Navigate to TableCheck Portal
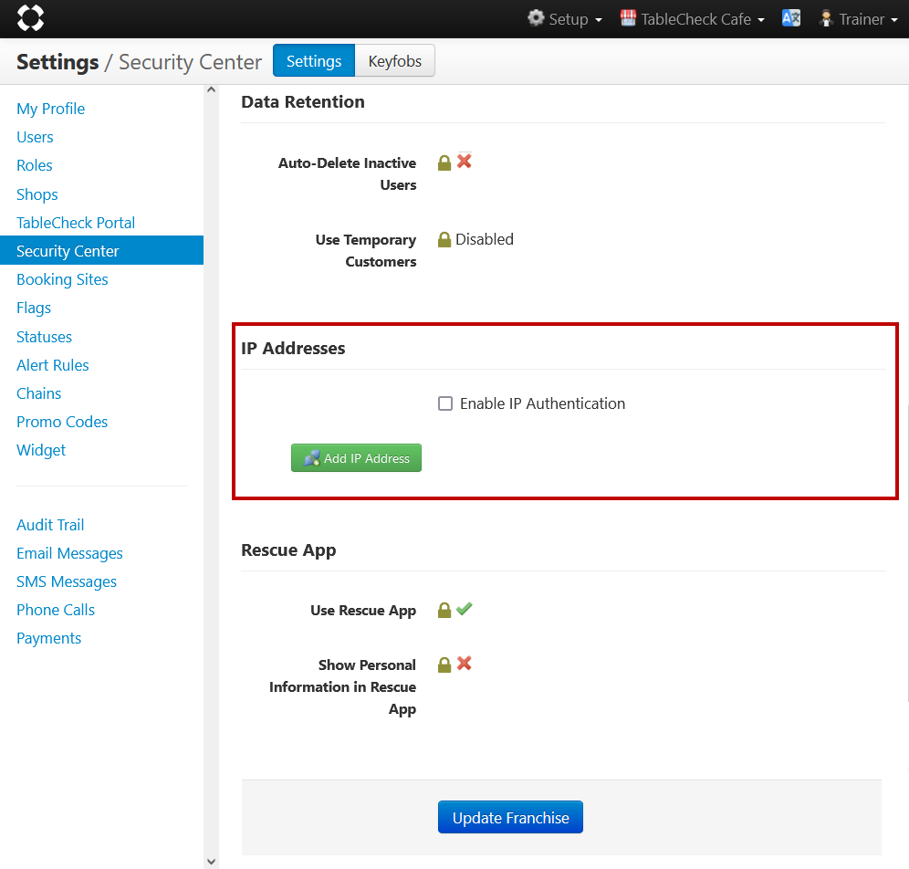This screenshot has height=869, width=909. point(76,223)
